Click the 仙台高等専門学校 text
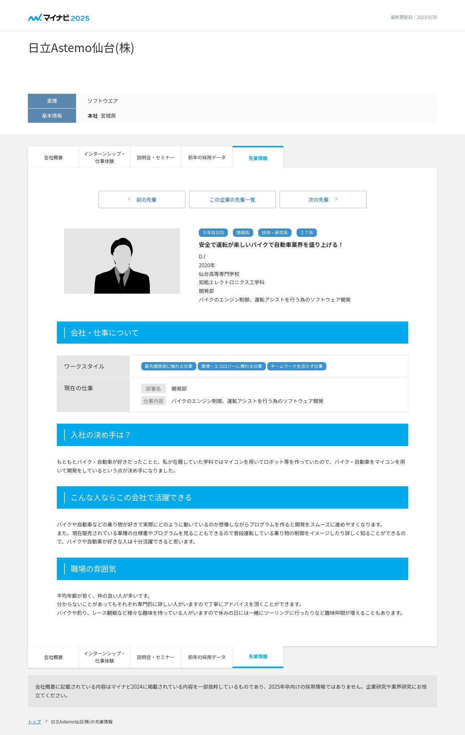The width and height of the screenshot is (465, 735). click(x=219, y=274)
